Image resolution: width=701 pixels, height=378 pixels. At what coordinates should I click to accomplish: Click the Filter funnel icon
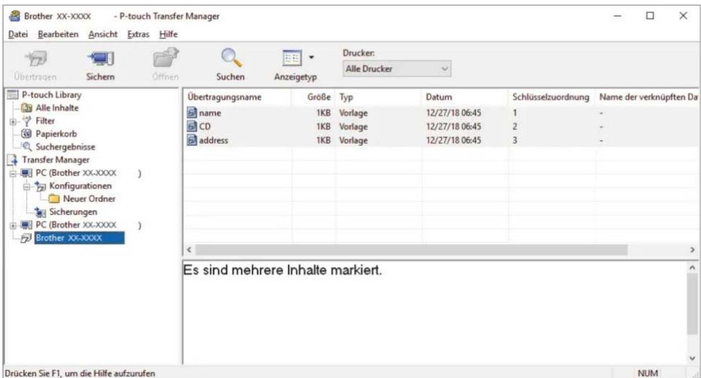26,120
